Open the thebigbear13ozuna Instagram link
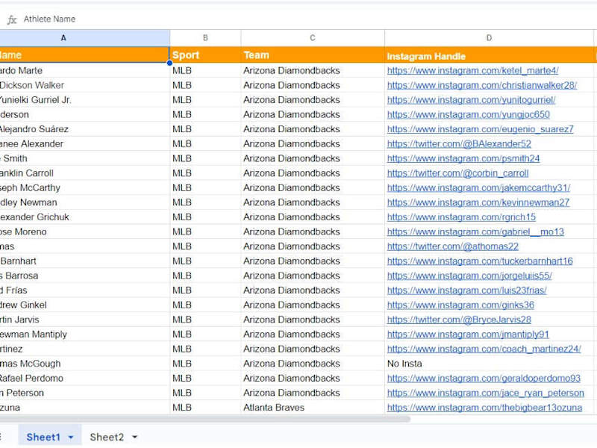597x448 pixels. (484, 408)
